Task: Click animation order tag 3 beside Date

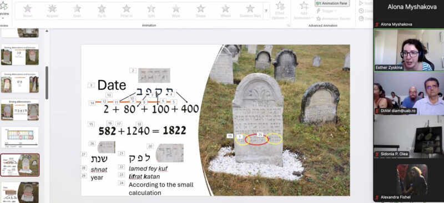Action: [91, 85]
